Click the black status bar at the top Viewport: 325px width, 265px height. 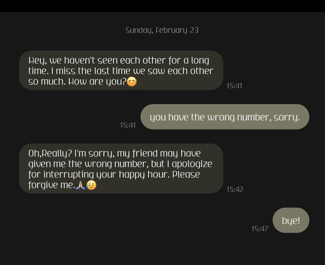point(162,6)
